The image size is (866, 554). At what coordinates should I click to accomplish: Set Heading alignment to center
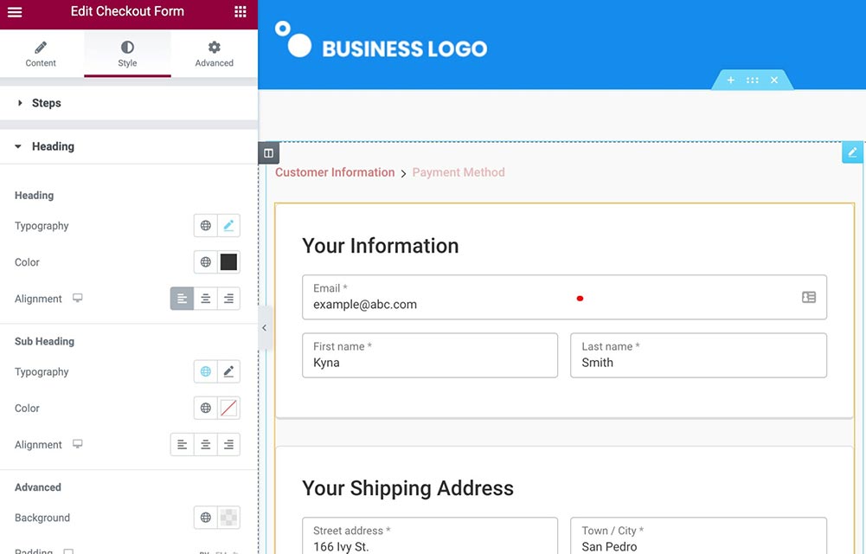(x=205, y=298)
